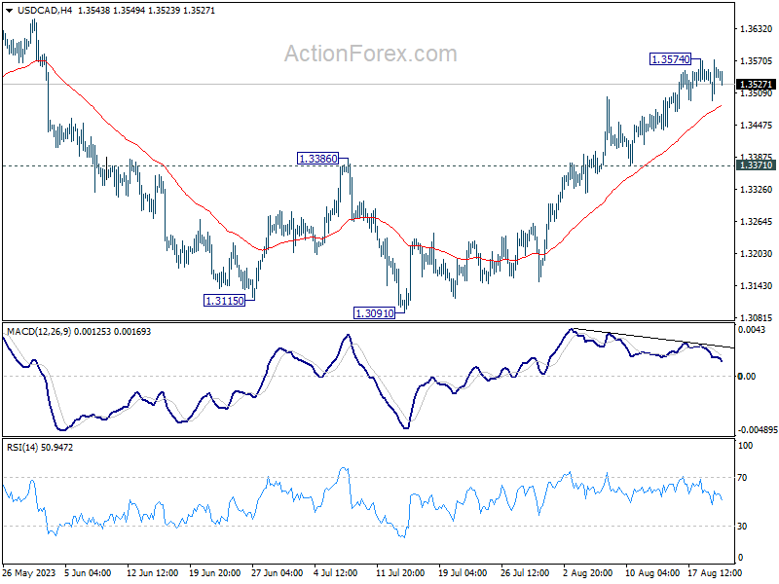Click the 2 Aug 20:00 time label

588,573
